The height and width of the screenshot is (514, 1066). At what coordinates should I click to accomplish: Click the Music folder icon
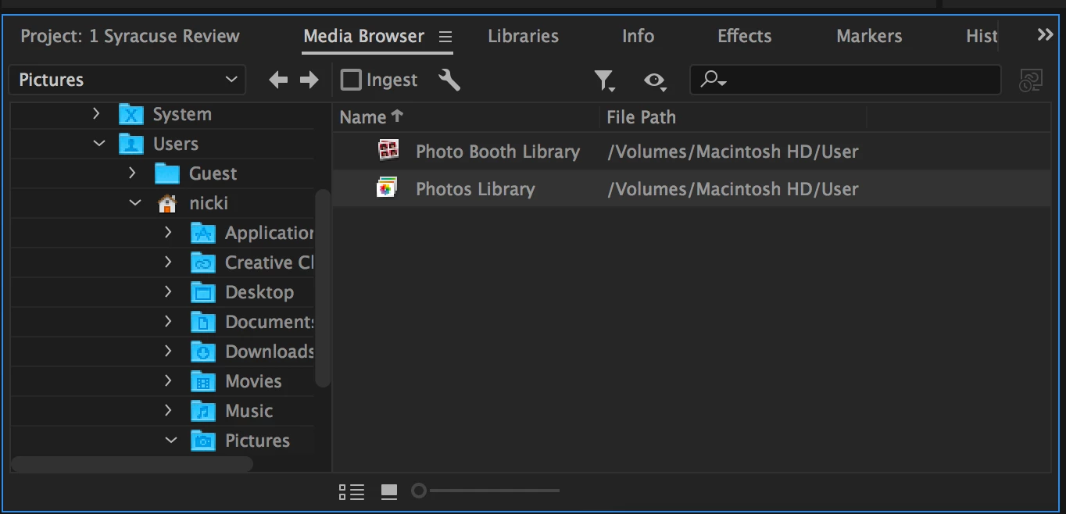coord(203,411)
